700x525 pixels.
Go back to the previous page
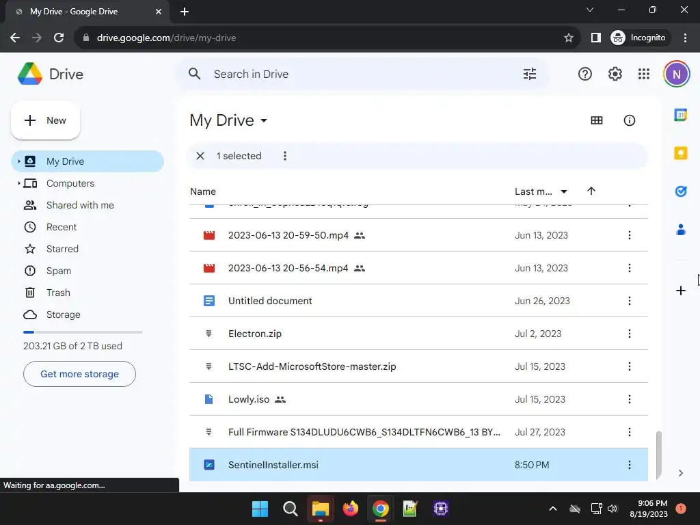pos(15,38)
